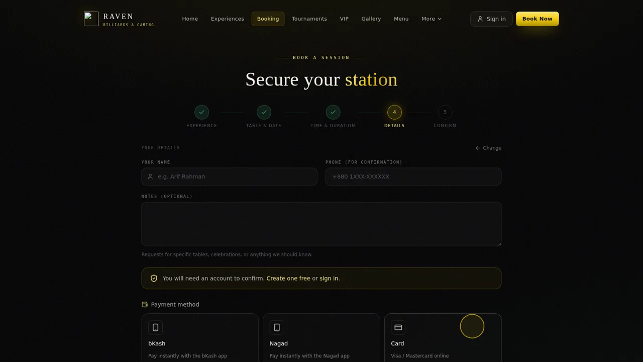Click the Book Now button

click(x=537, y=19)
